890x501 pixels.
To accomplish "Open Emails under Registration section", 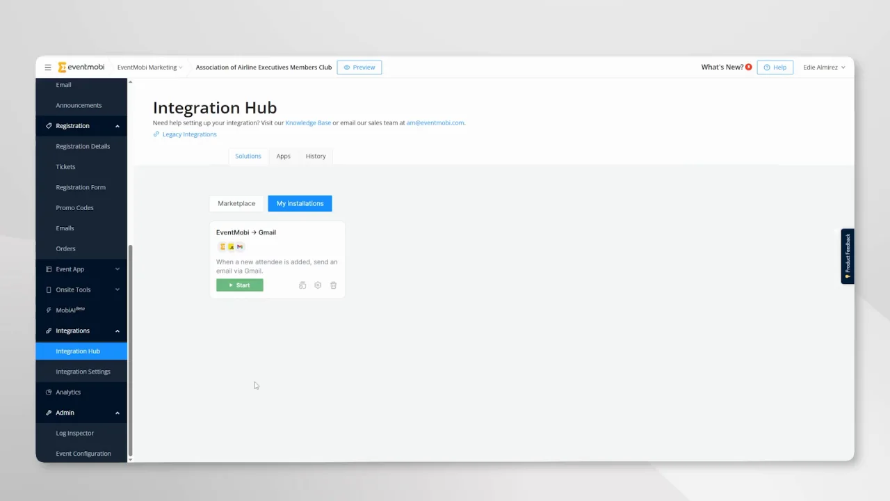I will pos(81,228).
